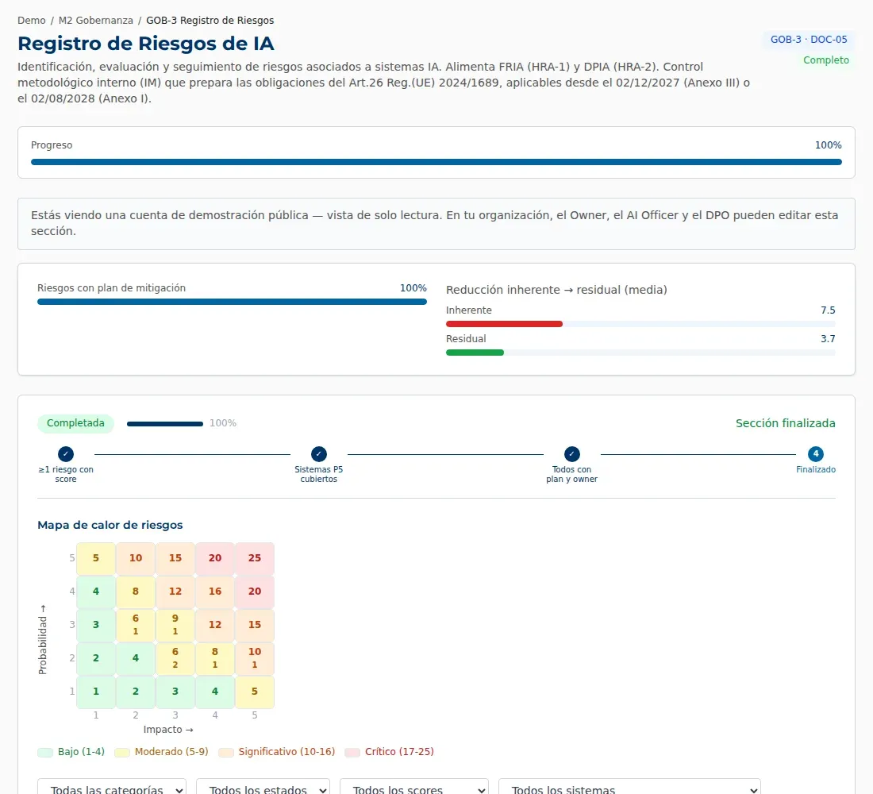Click the Moderado (5-9) legend swatch
The width and height of the screenshot is (873, 794).
pyautogui.click(x=122, y=753)
